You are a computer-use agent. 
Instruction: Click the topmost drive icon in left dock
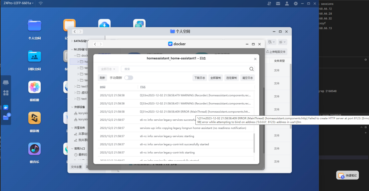pos(6,83)
